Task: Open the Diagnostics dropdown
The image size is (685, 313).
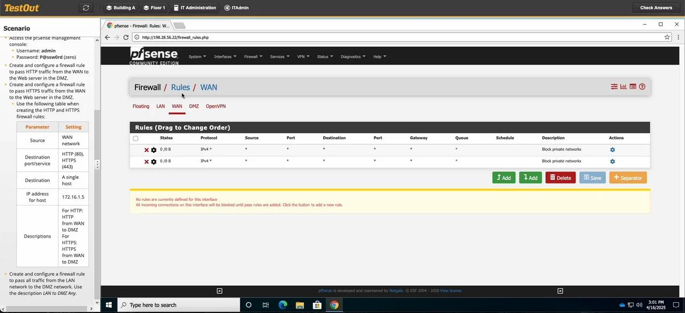Action: (x=352, y=56)
